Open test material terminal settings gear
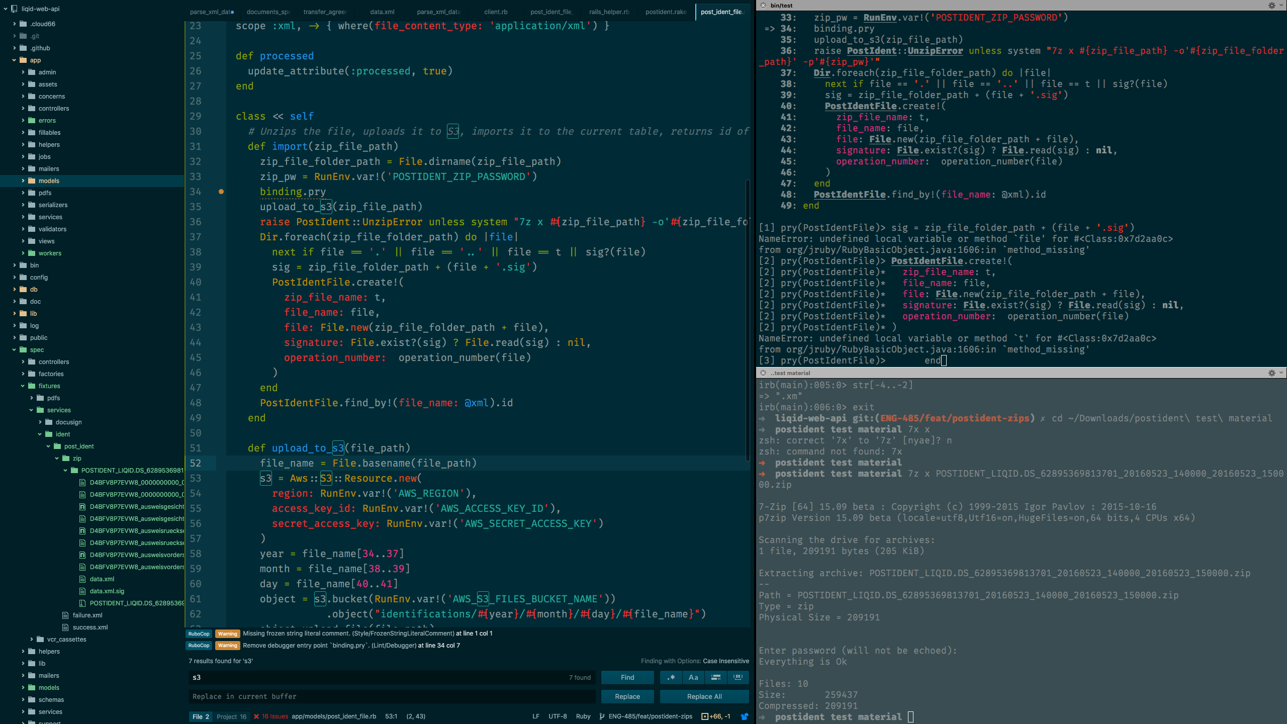This screenshot has height=724, width=1287. tap(1271, 373)
